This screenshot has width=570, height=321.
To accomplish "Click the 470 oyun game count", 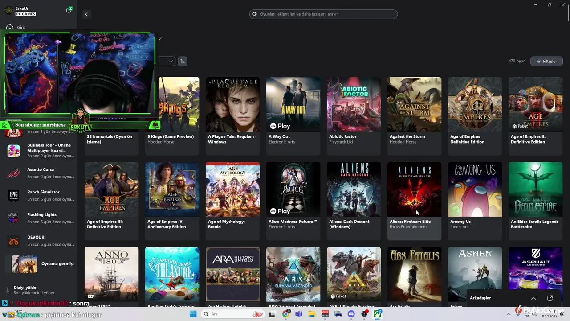I will click(x=517, y=61).
